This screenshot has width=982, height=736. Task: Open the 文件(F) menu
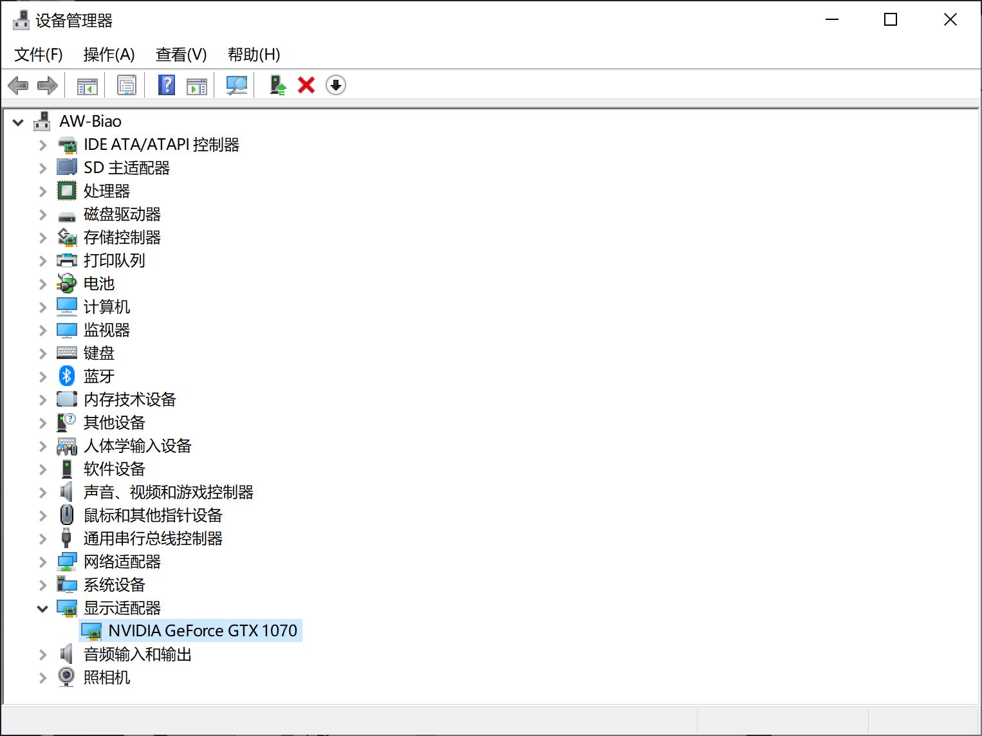point(39,55)
